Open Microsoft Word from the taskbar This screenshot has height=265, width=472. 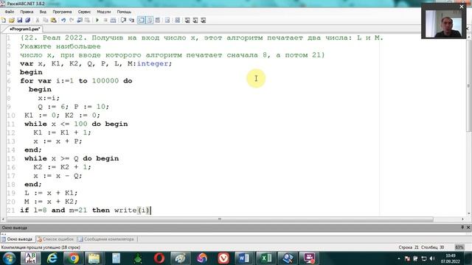[244, 258]
